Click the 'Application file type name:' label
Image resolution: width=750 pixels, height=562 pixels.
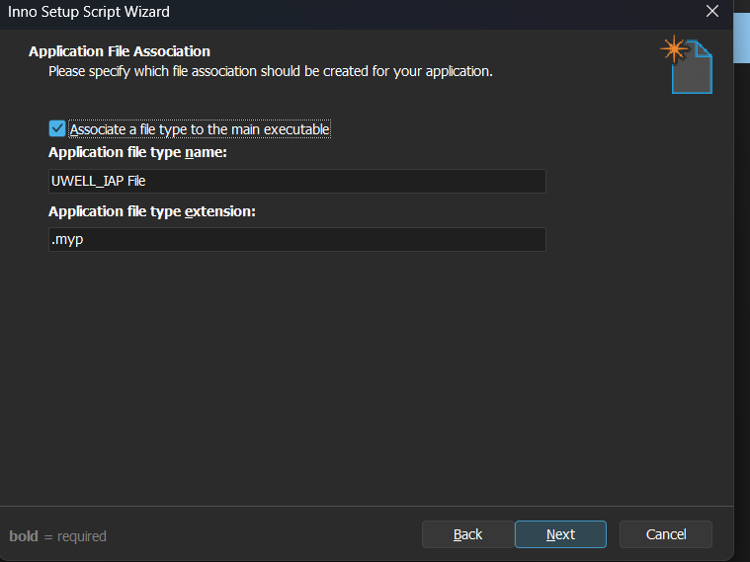pos(137,152)
